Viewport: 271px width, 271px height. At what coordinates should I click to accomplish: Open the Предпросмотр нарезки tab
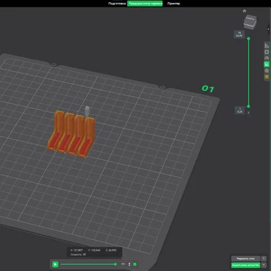145,3
